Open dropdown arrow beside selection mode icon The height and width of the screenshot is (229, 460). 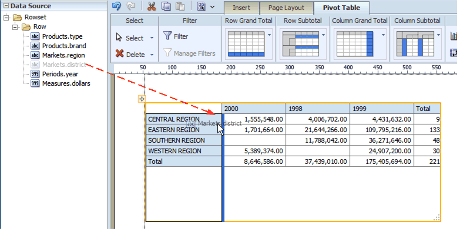[x=213, y=6]
